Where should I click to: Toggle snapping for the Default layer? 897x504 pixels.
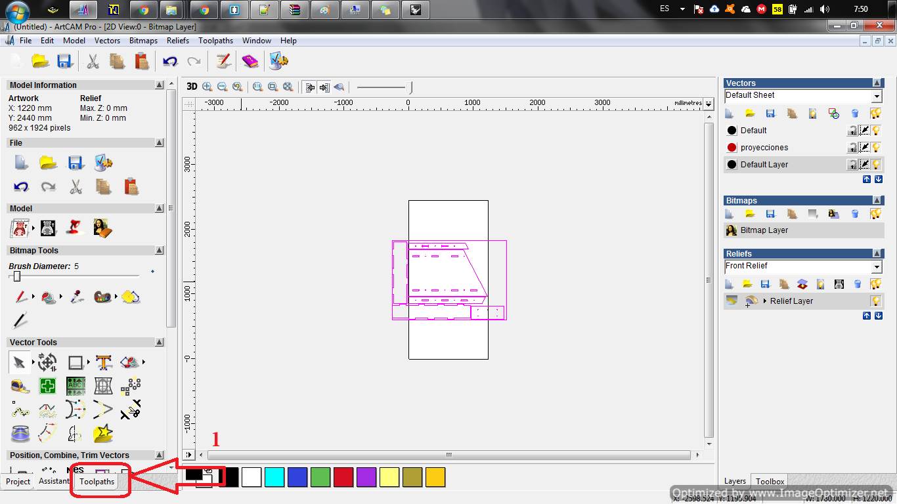tap(865, 131)
